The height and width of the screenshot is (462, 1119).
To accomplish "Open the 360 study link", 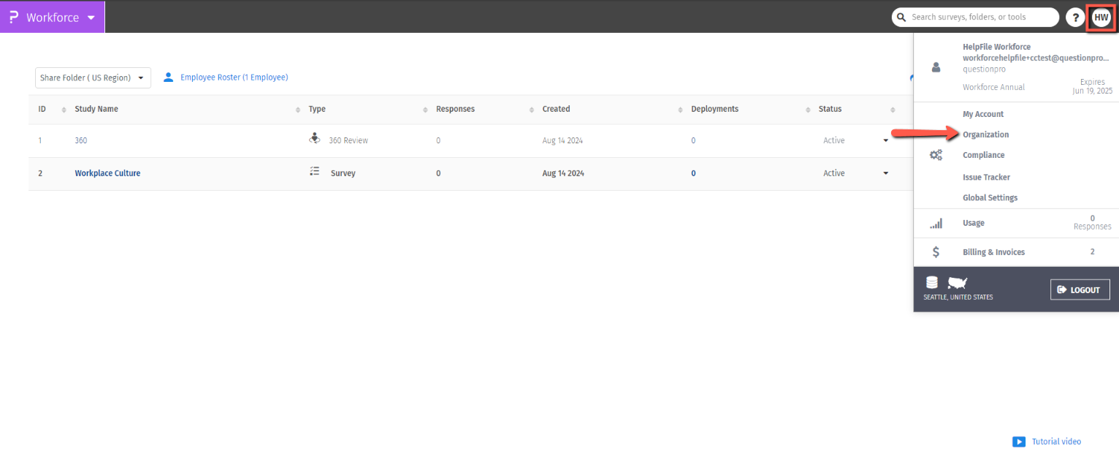I will click(81, 140).
